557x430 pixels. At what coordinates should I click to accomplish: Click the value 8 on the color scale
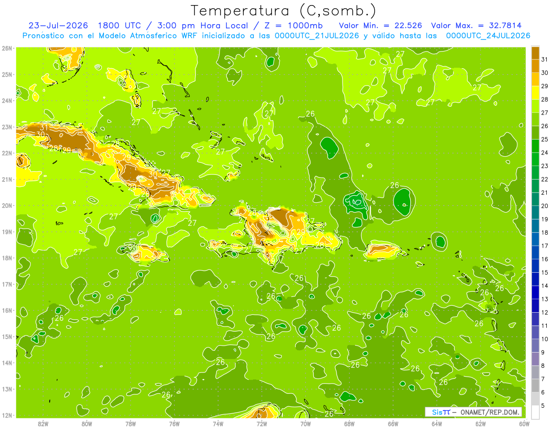(x=544, y=366)
